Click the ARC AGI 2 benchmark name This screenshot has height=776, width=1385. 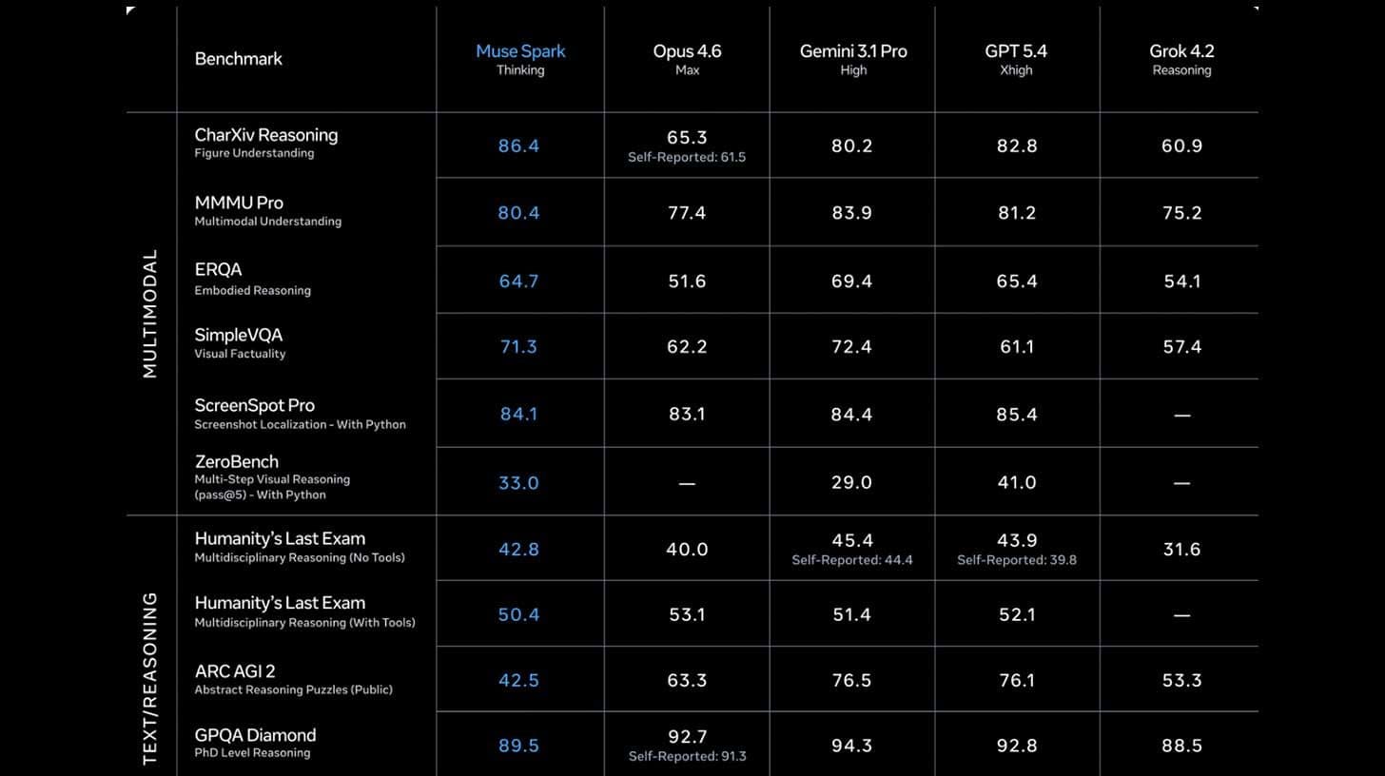(x=235, y=671)
